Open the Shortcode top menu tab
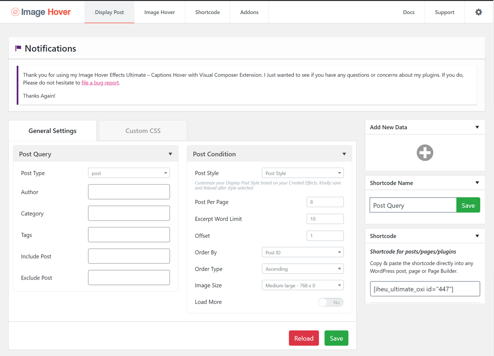Screen dimensions: 494x356 click(x=207, y=12)
